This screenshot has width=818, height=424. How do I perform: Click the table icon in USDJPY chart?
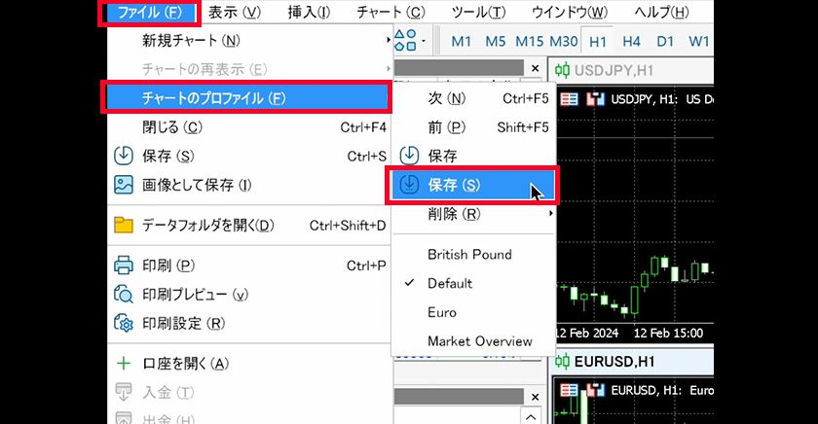click(x=569, y=99)
